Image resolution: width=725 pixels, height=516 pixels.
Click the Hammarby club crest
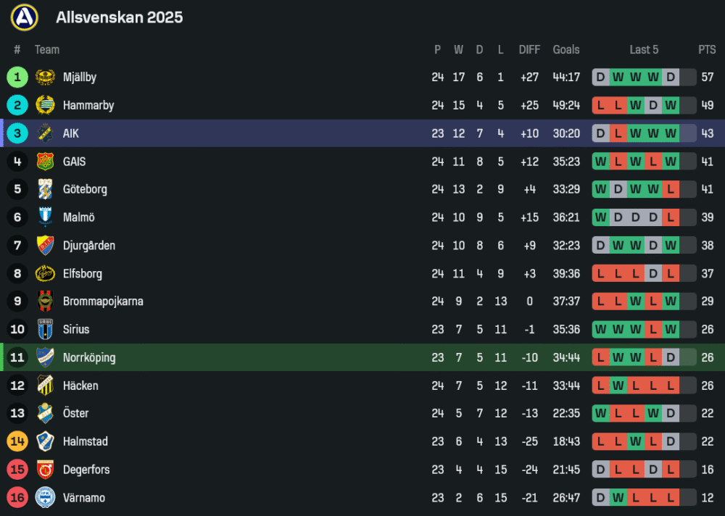[45, 105]
